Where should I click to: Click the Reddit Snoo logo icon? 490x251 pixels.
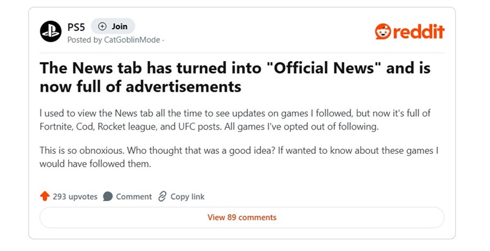pyautogui.click(x=383, y=31)
